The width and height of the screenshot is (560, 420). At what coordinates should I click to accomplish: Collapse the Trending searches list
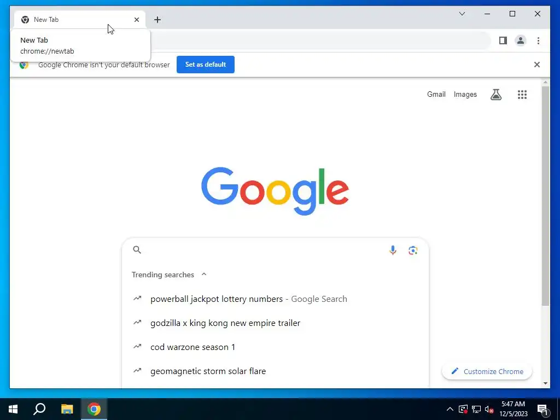(204, 275)
